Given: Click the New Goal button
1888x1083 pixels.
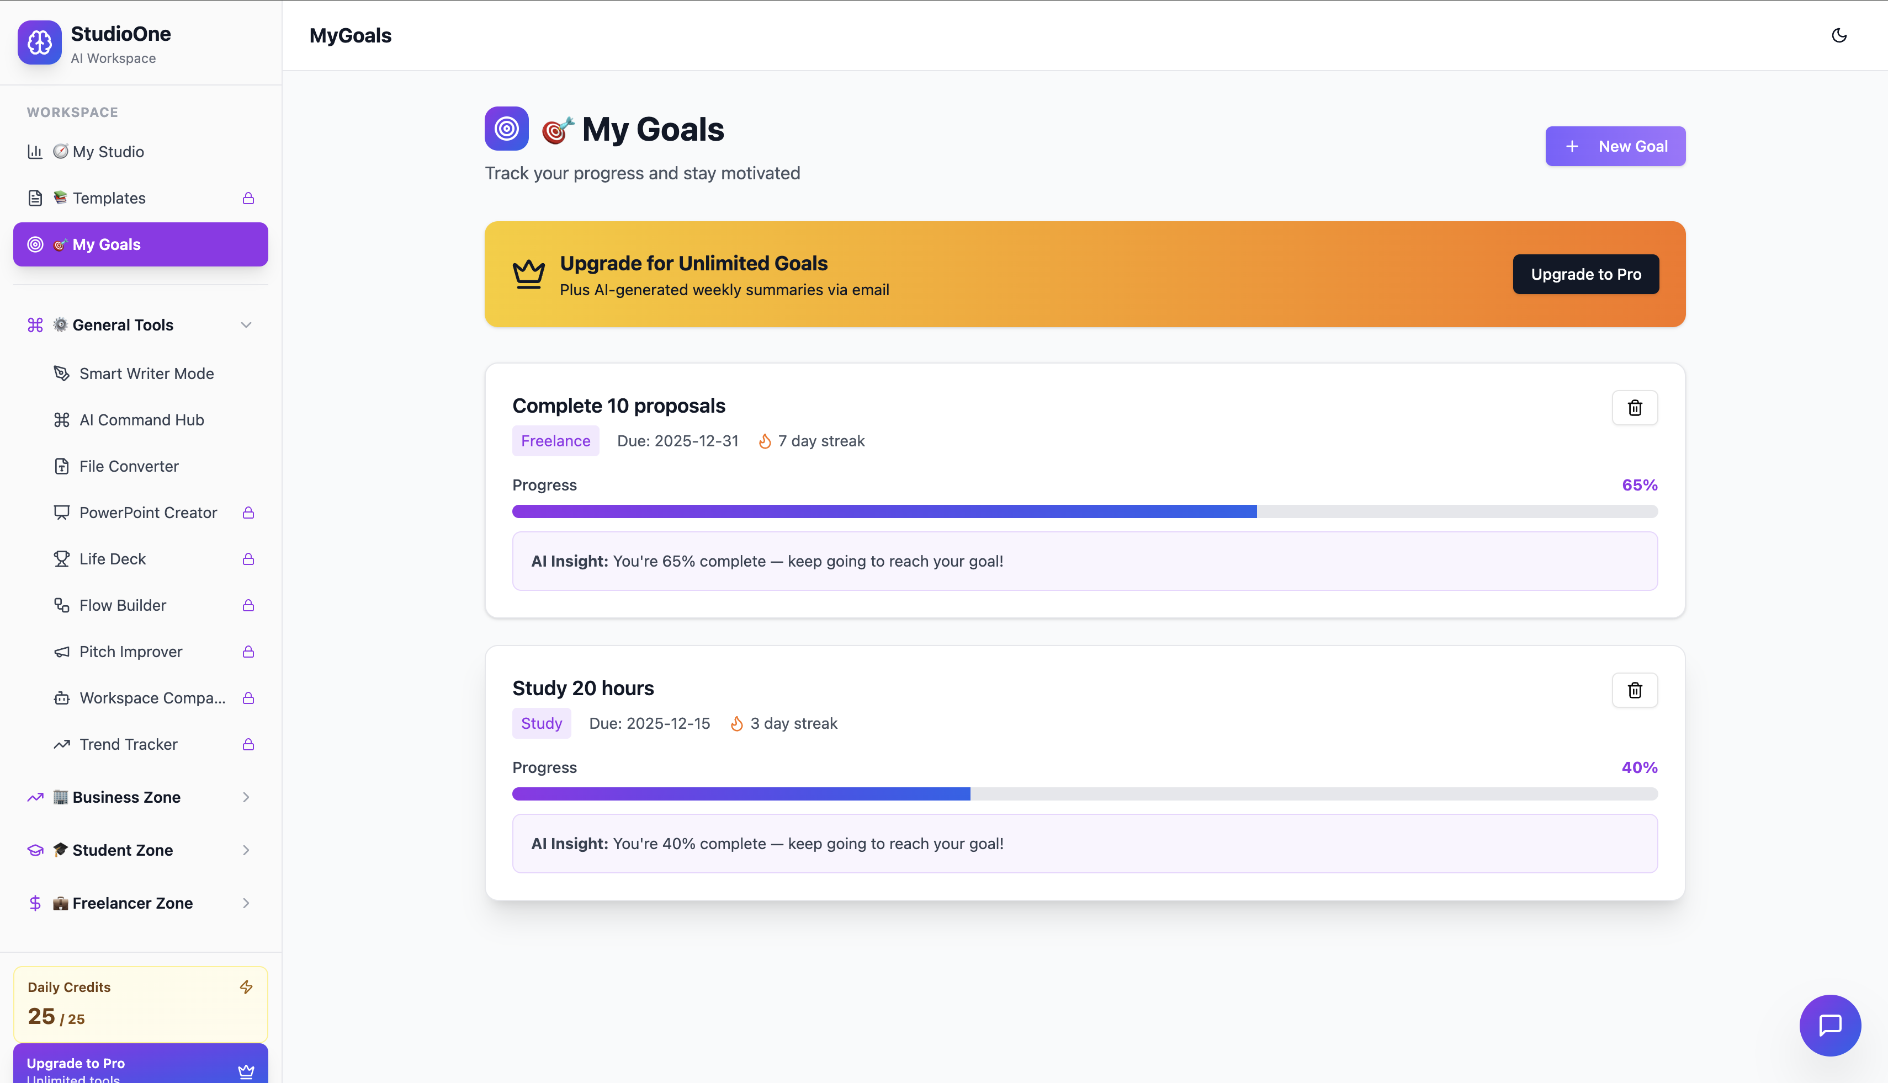Looking at the screenshot, I should pos(1615,147).
